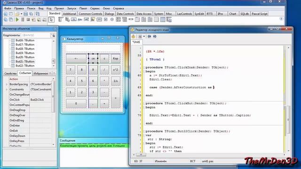Click the 'ce' button on calculator form
This screenshot has height=169, width=301.
(x=93, y=58)
